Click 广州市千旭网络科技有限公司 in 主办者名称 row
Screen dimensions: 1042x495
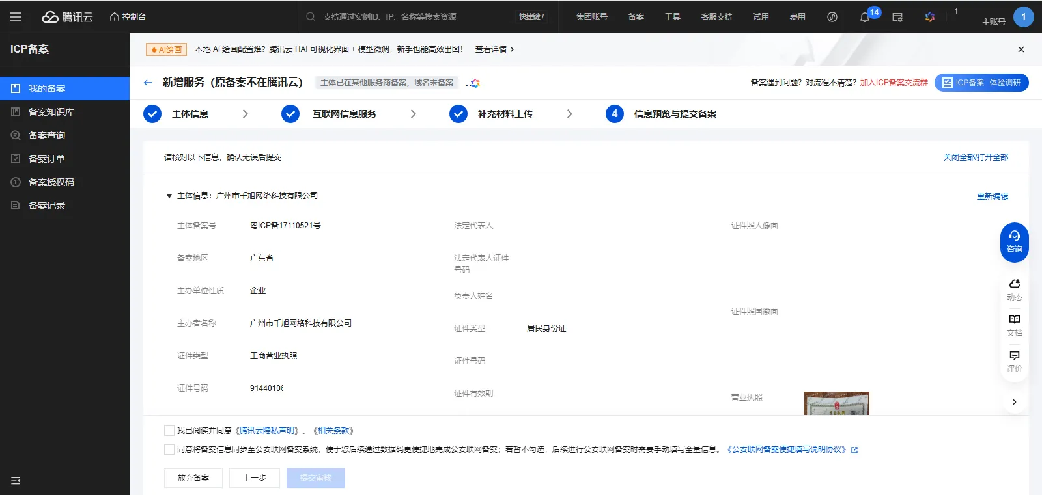click(301, 323)
